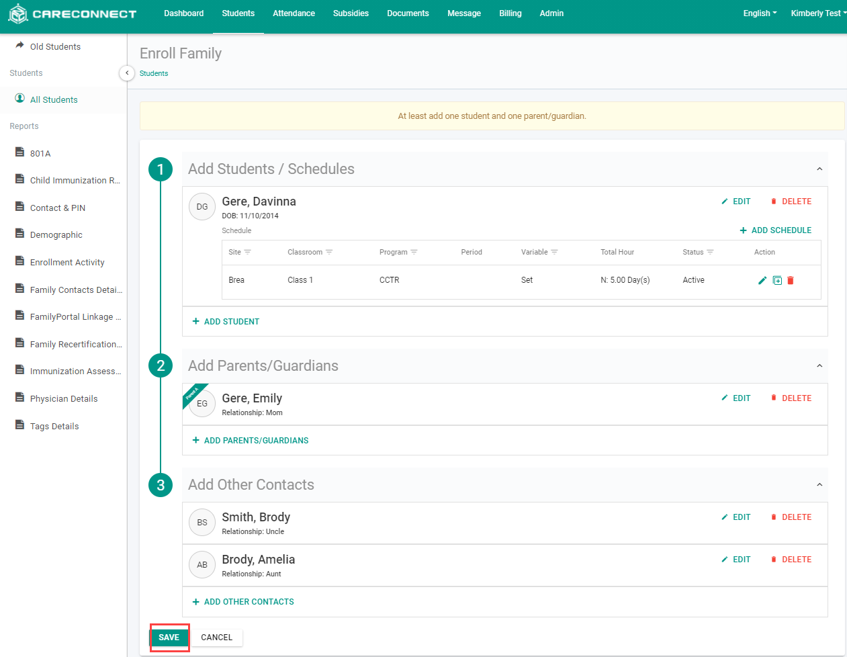Sort by the Period column header
This screenshot has width=847, height=657.
[x=472, y=253]
